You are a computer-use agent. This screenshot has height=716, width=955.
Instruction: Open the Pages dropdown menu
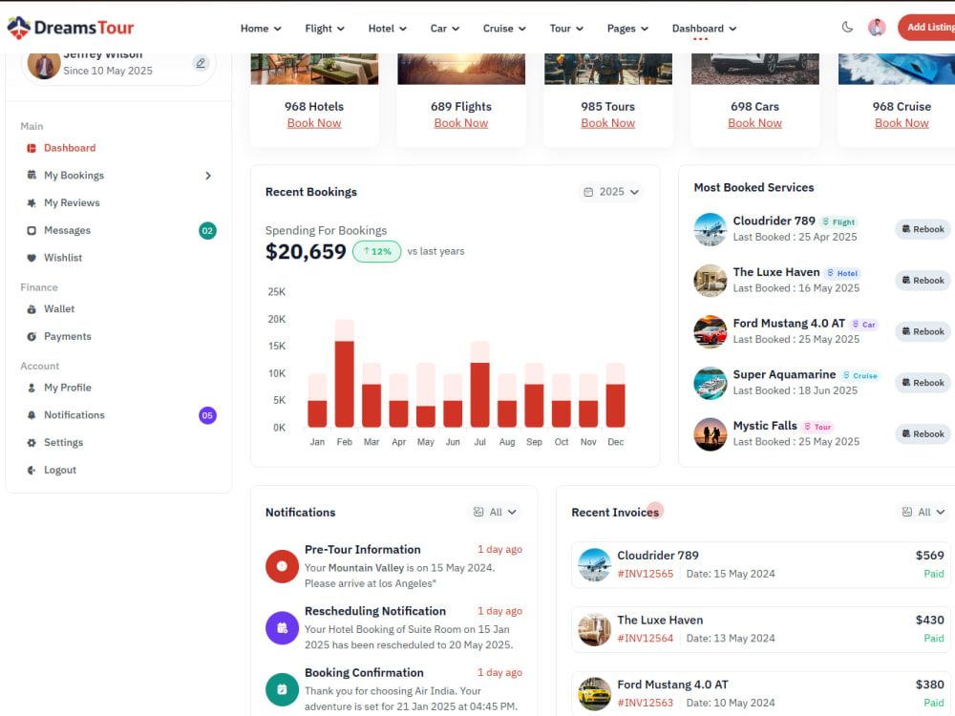coord(627,29)
